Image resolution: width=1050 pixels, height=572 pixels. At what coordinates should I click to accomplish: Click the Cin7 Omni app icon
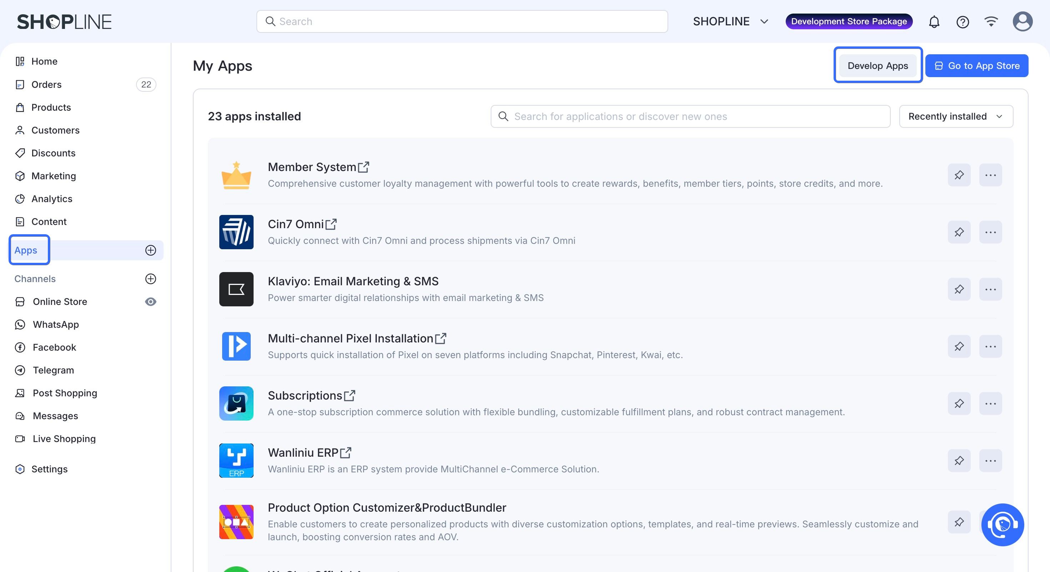(236, 232)
